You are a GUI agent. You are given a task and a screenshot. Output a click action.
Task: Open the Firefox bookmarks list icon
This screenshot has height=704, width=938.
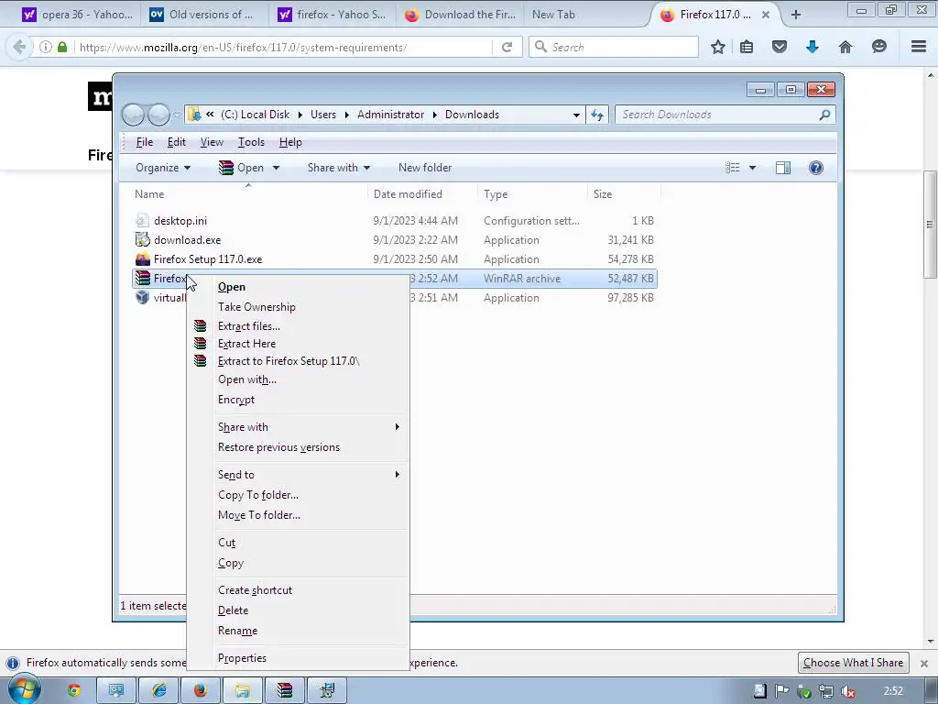[x=747, y=47]
